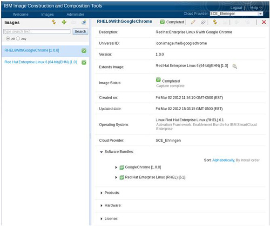Click the Extends Image value text

(192, 66)
